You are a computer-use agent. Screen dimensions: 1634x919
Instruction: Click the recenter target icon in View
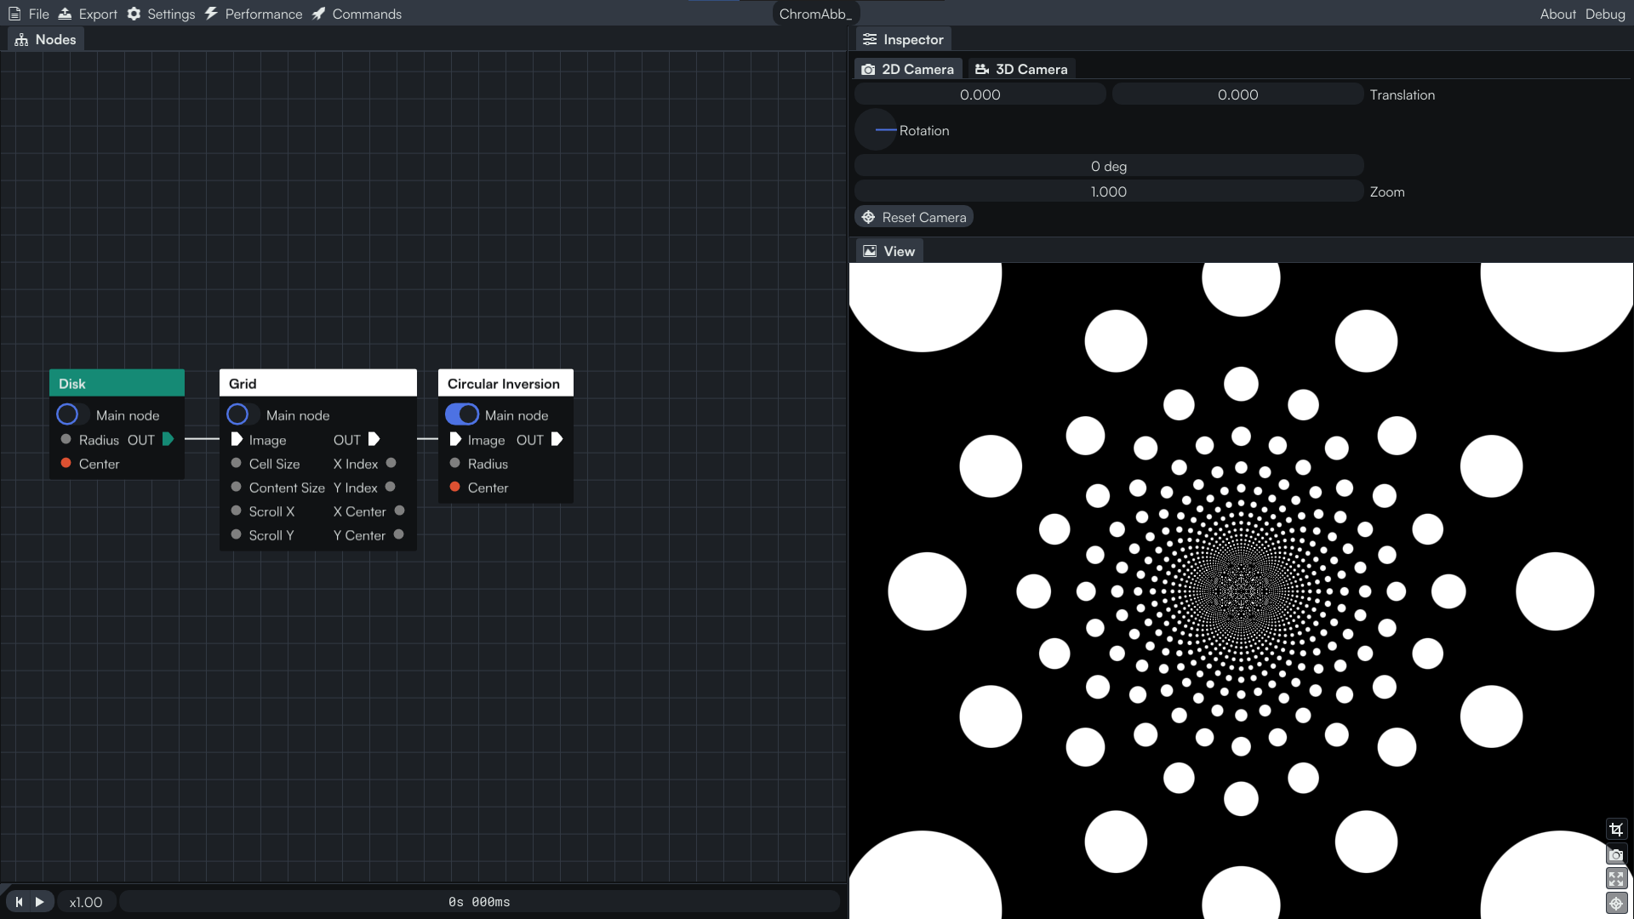coord(1616,903)
